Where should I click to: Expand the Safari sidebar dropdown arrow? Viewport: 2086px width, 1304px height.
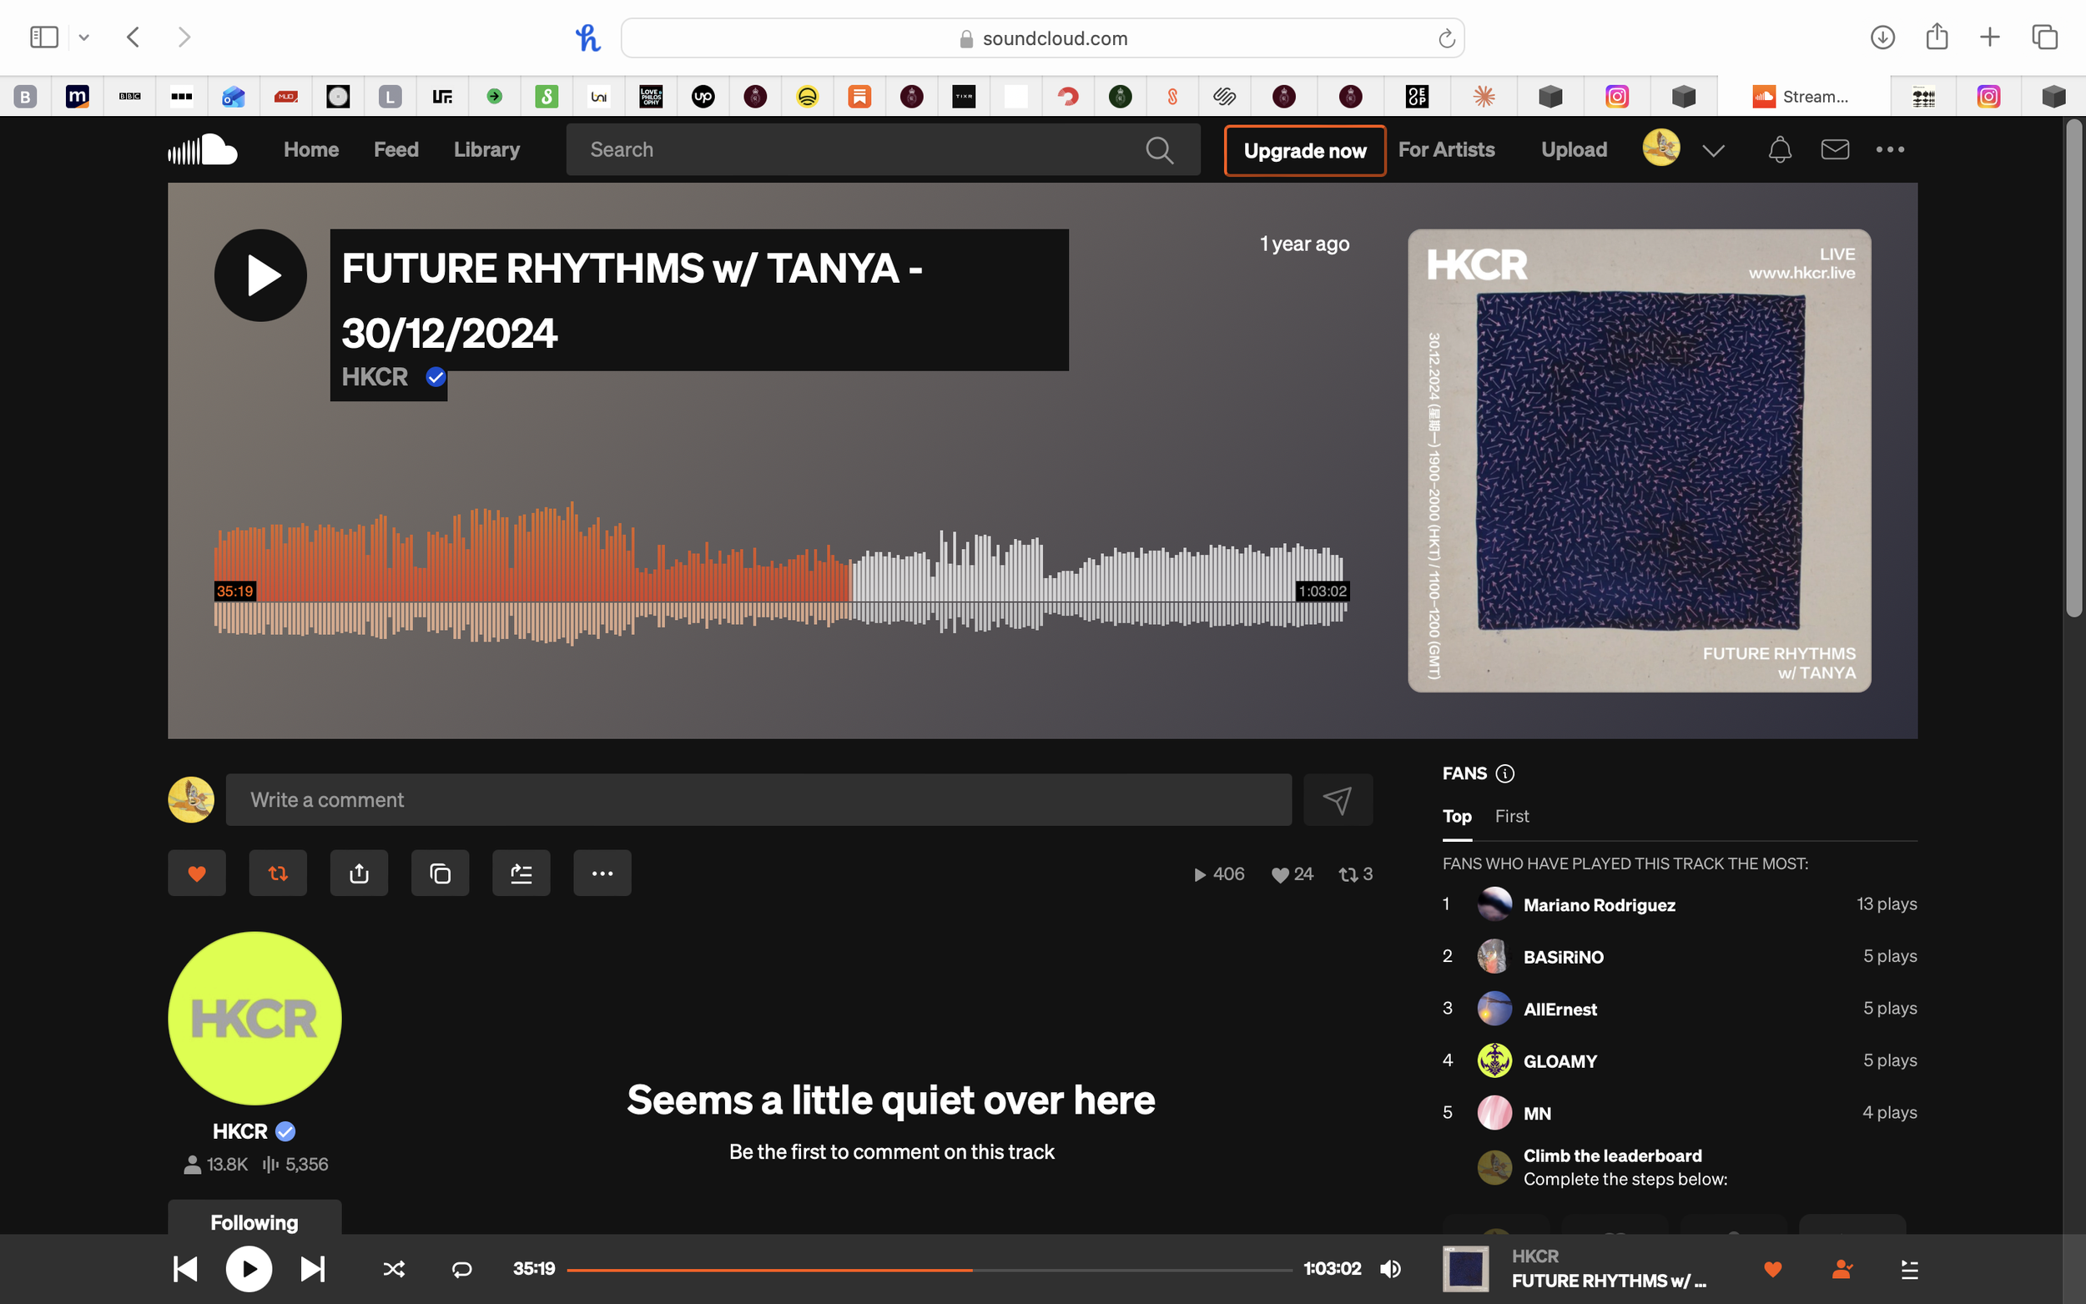point(83,37)
